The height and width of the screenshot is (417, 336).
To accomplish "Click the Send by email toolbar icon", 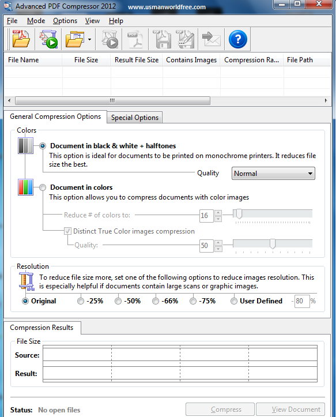I will pyautogui.click(x=212, y=39).
